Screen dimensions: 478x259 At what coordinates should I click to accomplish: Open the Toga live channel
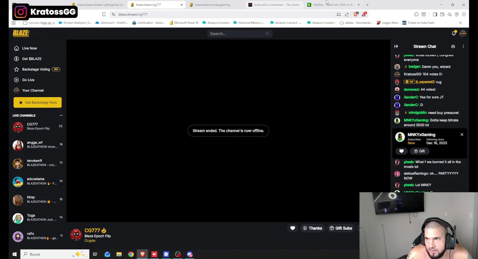37,218
